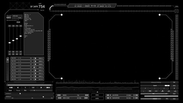
Task: Click the bottom-right diamond handle of viewport frame
Action: coord(160,78)
